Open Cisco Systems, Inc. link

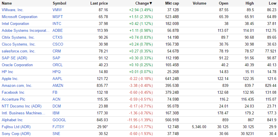[19, 44]
